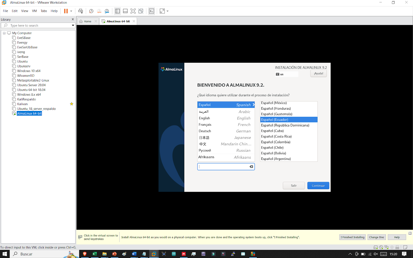The height and width of the screenshot is (258, 413).
Task: Open Word from the Windows taskbar
Action: (x=134, y=254)
